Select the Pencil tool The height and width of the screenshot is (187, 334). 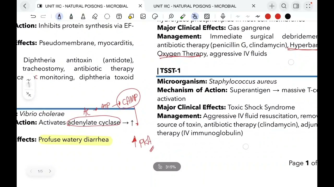(71, 17)
